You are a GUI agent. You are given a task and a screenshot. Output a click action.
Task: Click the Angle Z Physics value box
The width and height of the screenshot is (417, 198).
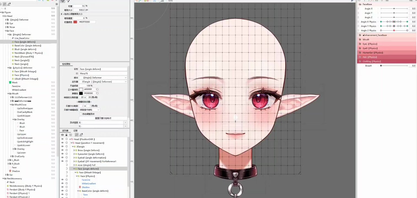[413, 31]
